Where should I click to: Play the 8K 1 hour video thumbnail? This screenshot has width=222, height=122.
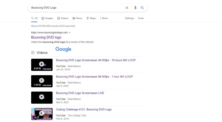42,81
